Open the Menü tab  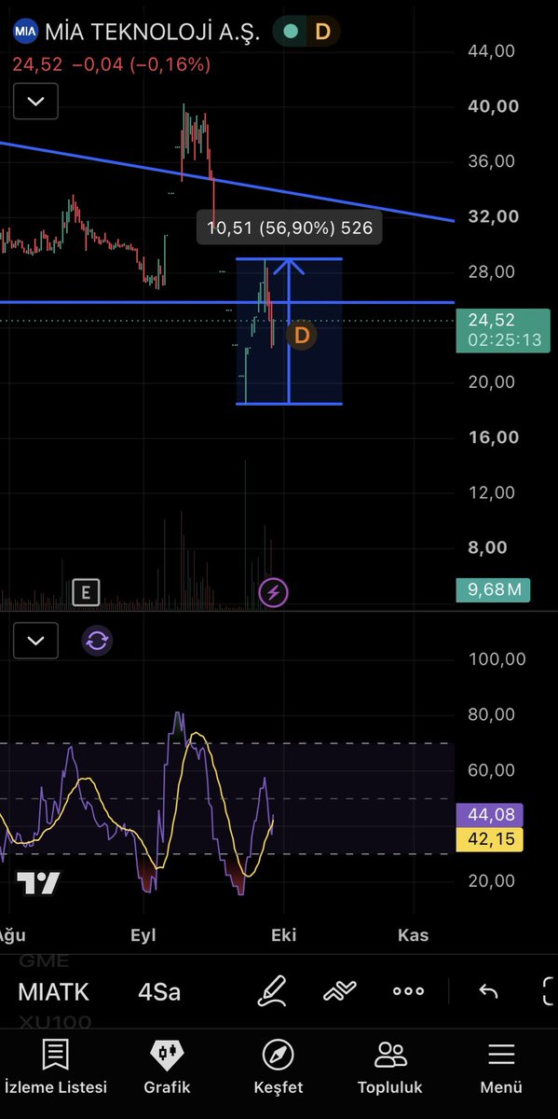(501, 1067)
